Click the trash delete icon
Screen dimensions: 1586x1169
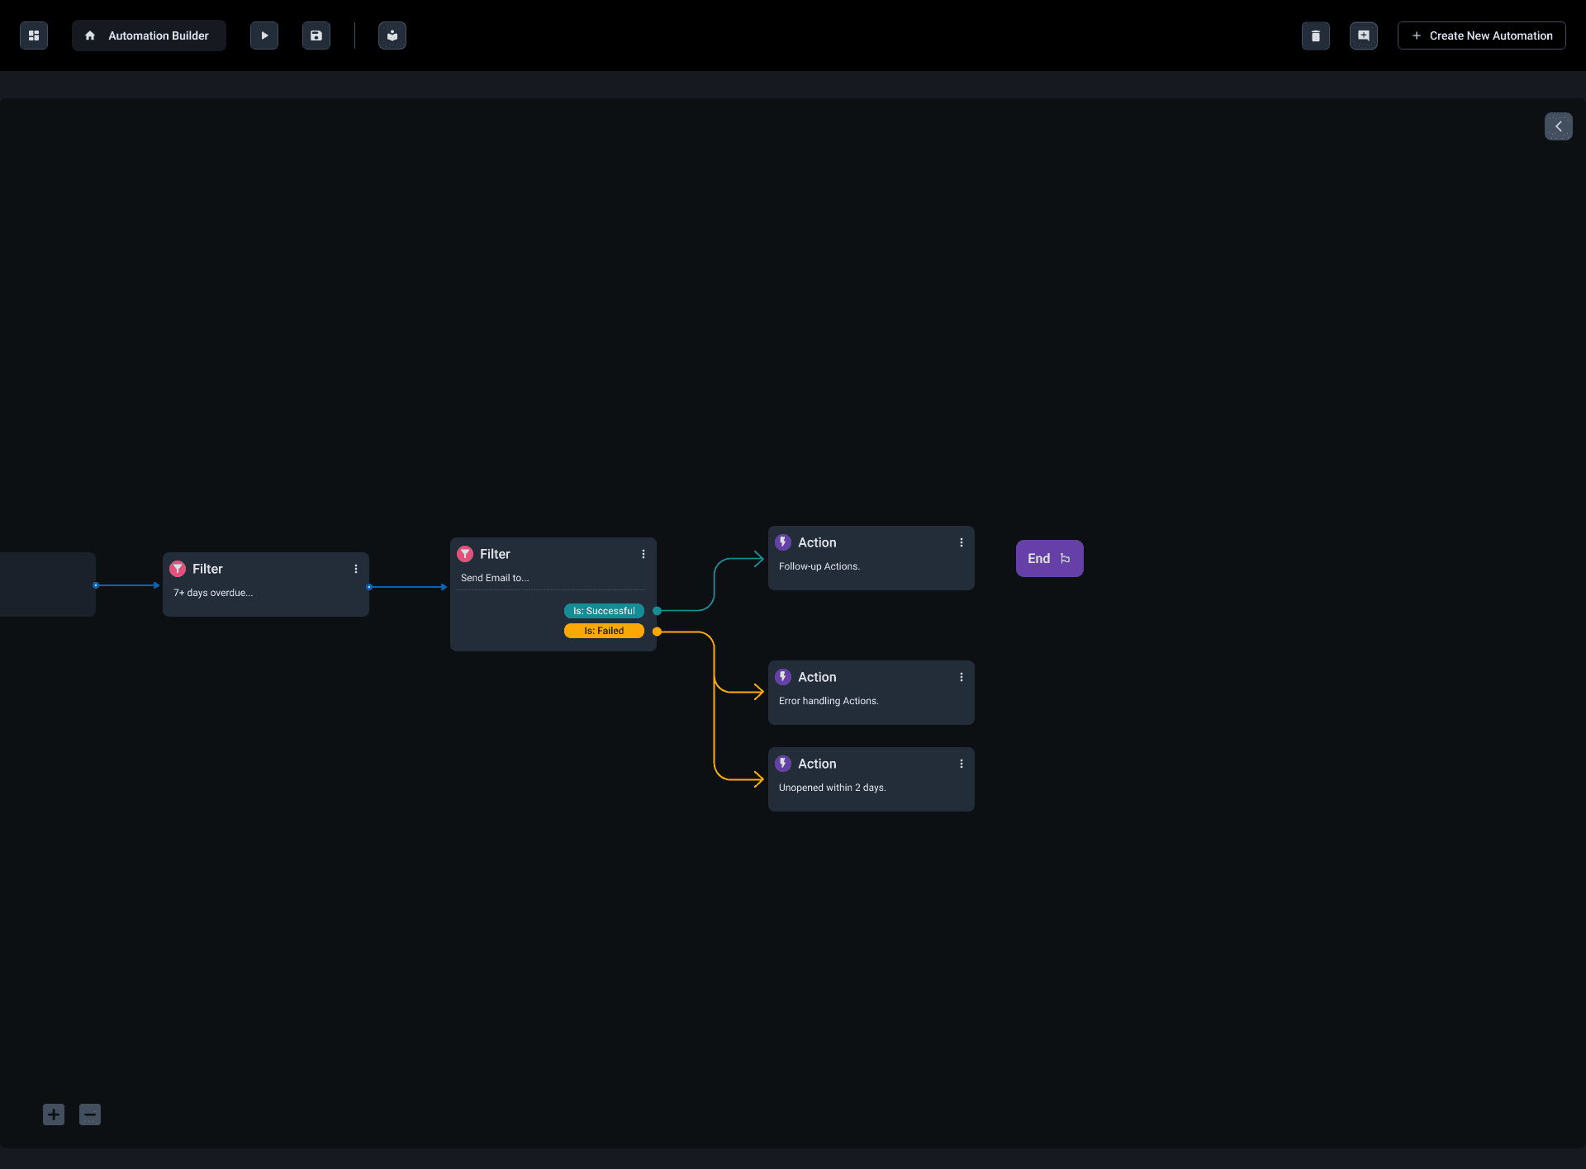pyautogui.click(x=1316, y=35)
